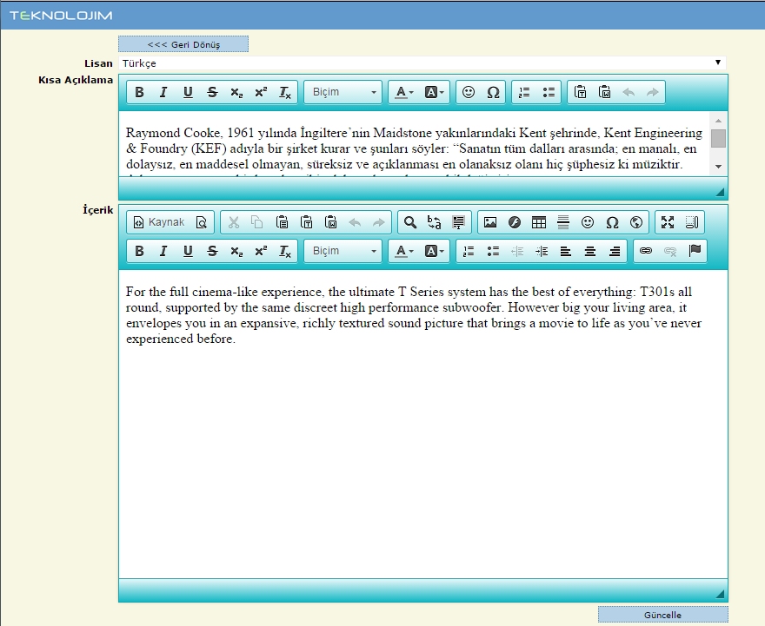Insert an anchor with the flag icon

(695, 251)
